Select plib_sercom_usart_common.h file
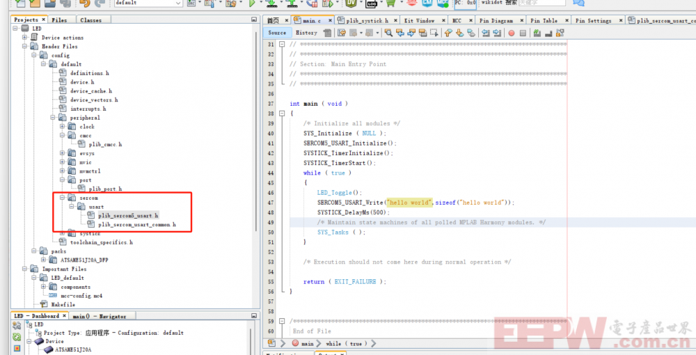 click(136, 225)
